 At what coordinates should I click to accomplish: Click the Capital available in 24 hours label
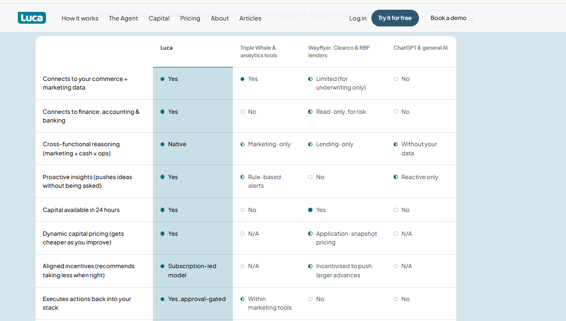81,210
